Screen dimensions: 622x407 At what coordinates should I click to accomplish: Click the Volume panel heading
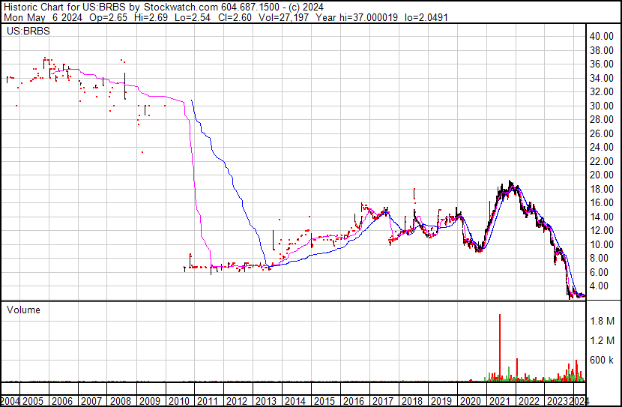[x=23, y=310]
